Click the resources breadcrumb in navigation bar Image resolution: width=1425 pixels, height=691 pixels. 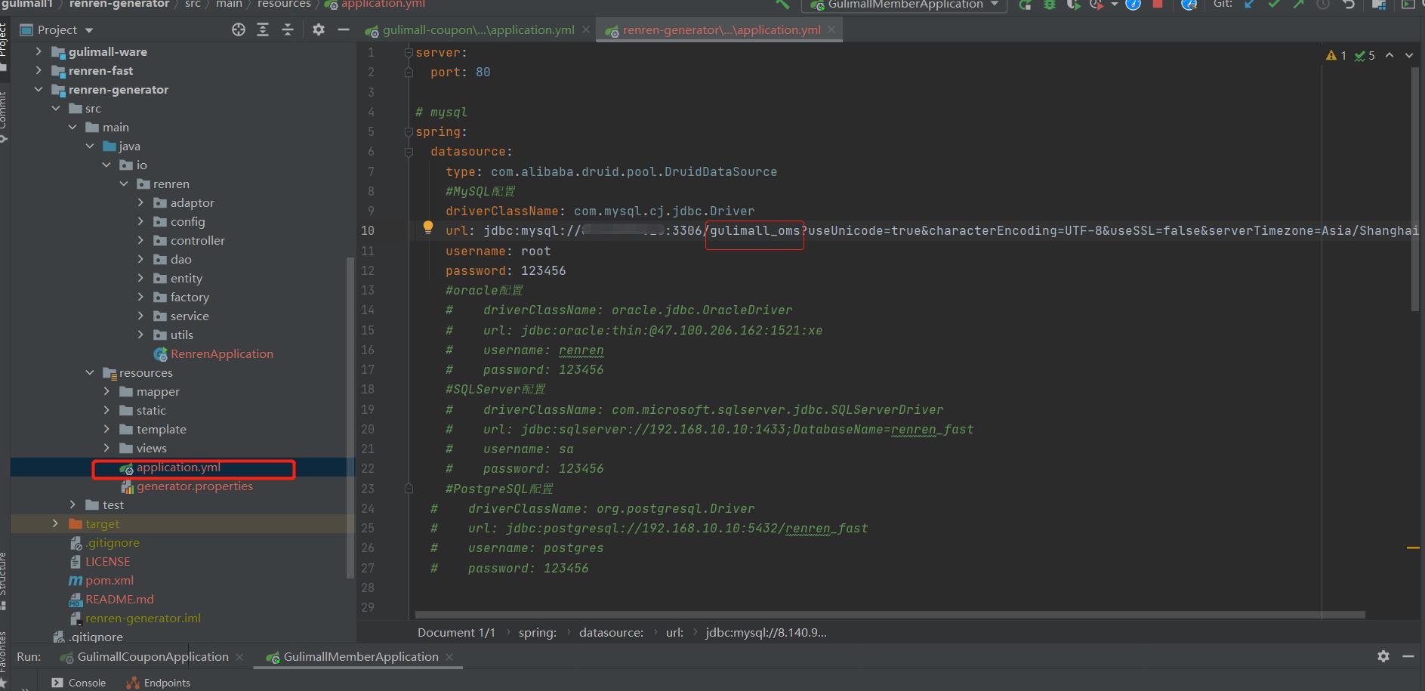coord(284,4)
